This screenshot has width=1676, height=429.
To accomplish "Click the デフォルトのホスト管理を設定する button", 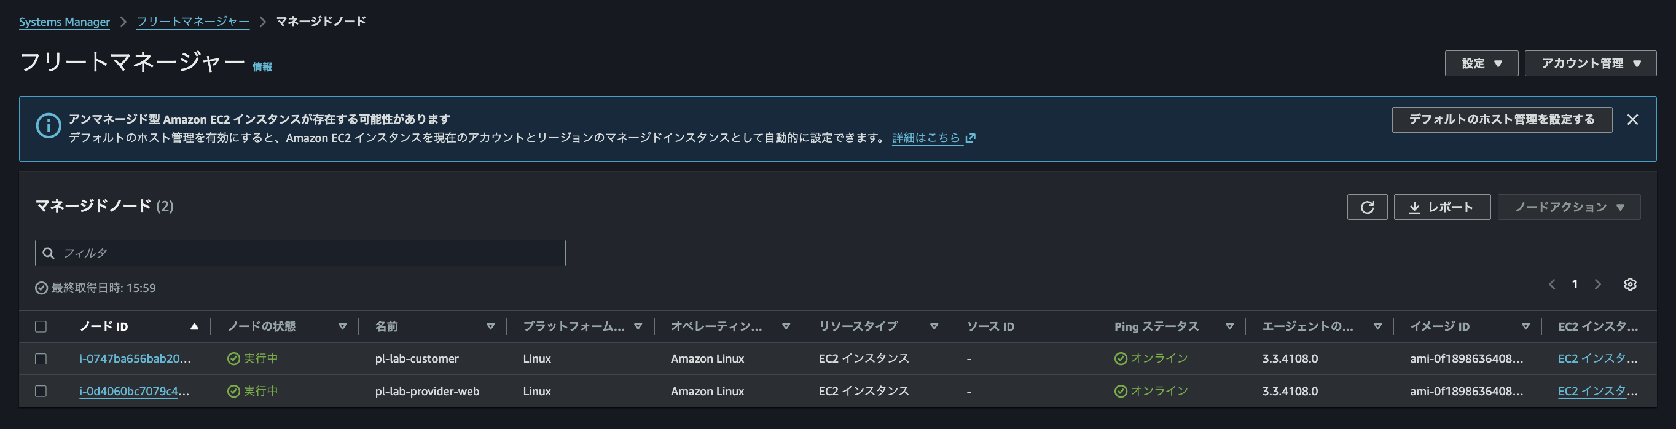I will (1501, 120).
